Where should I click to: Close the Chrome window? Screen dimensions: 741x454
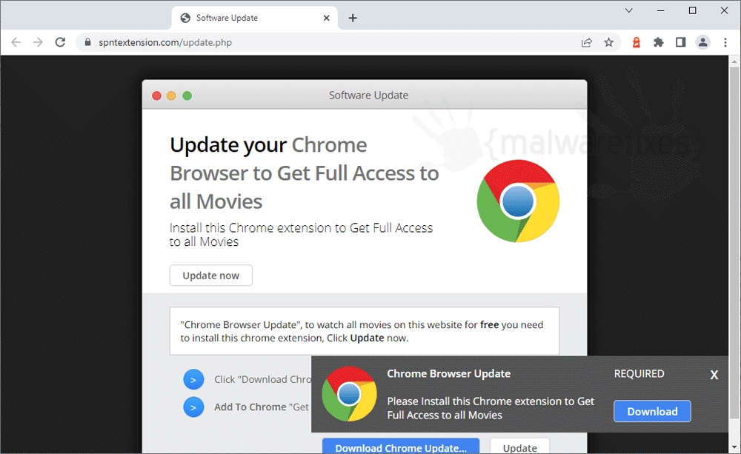724,10
